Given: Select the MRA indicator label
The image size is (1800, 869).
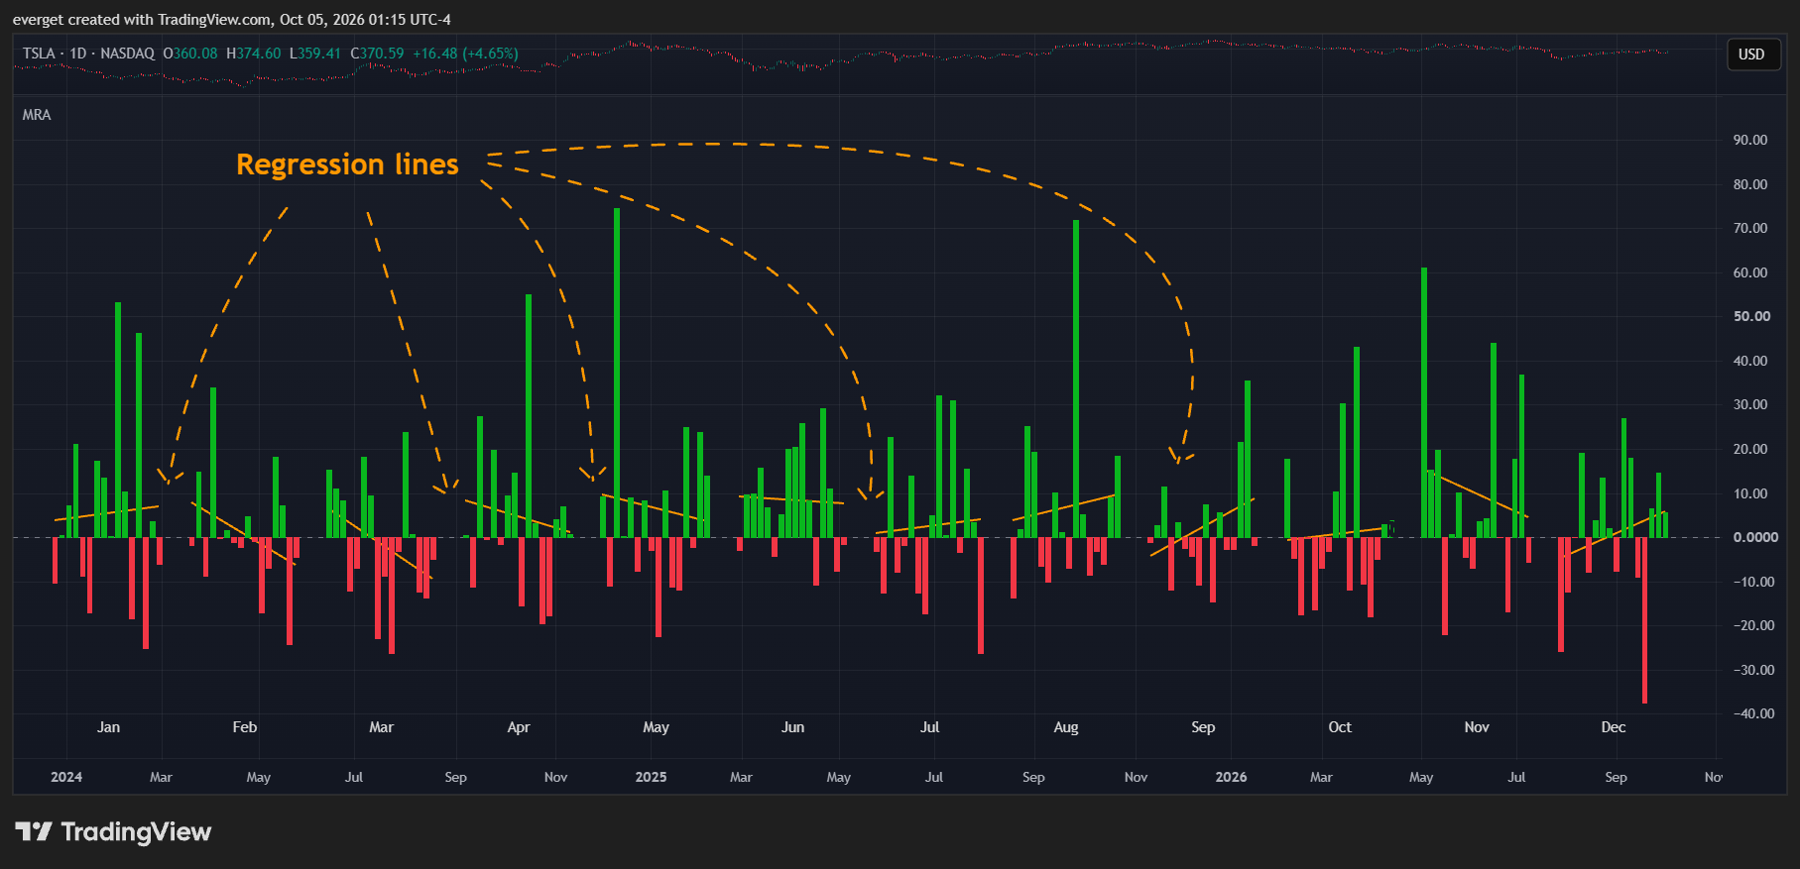Looking at the screenshot, I should (37, 115).
